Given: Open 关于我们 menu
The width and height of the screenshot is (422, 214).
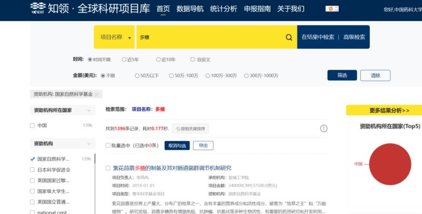Looking at the screenshot, I should [291, 9].
